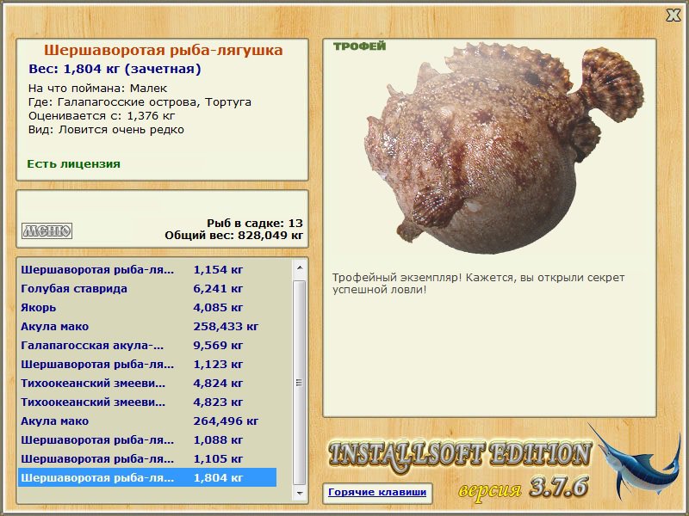Screen dimensions: 689x516
Task: Click the trophy frogfish photo
Action: 504,148
